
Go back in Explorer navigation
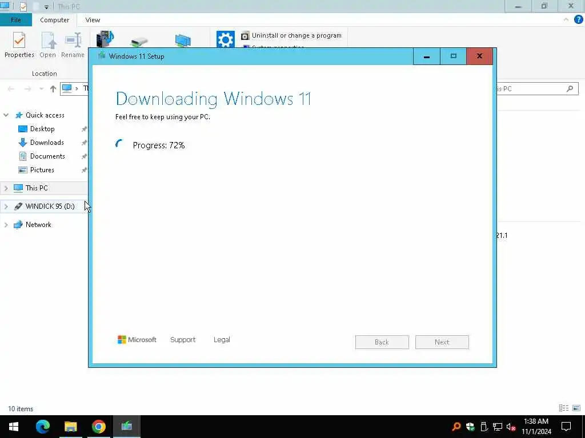[x=11, y=88]
